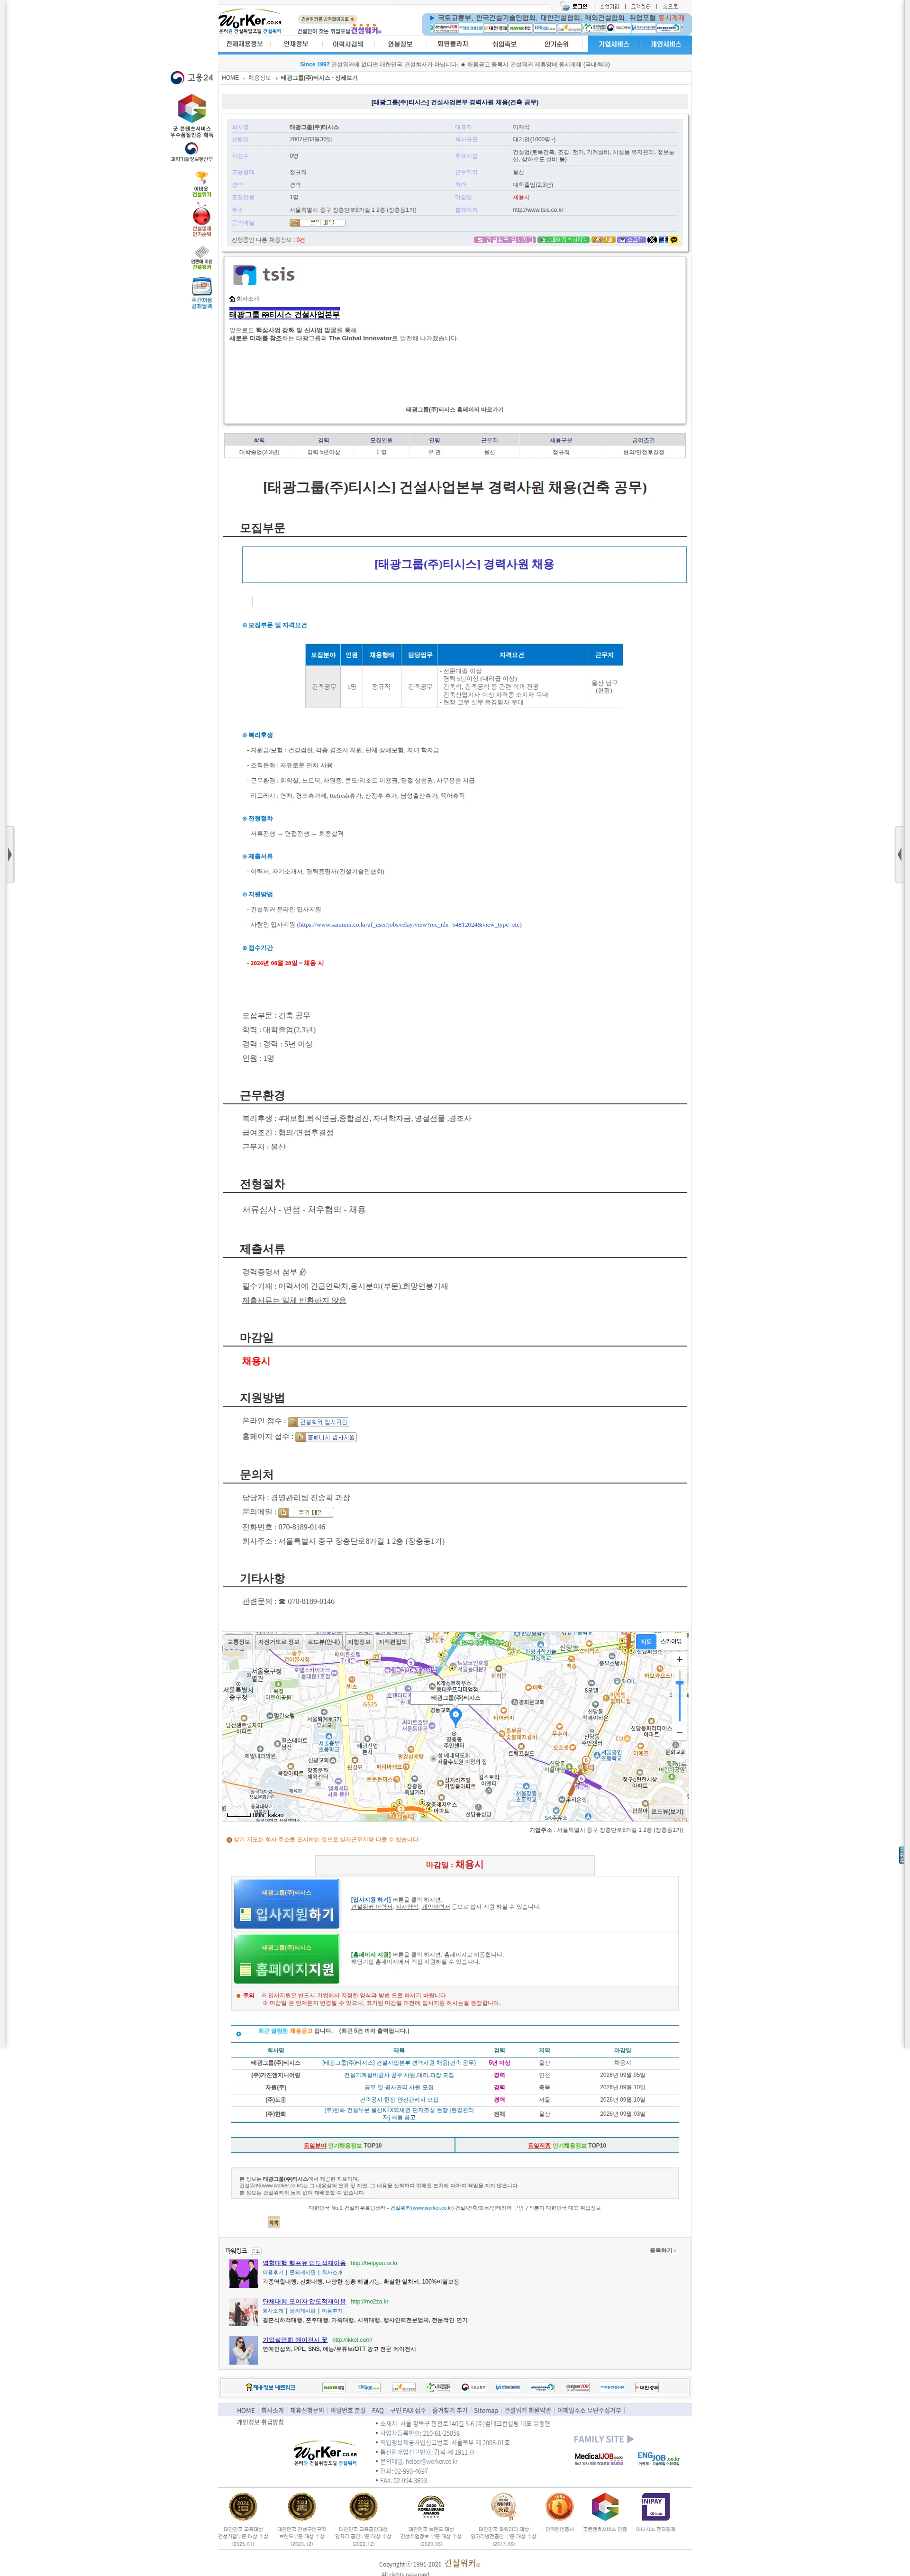This screenshot has height=2576, width=910.
Task: Zoom in the map with plus button
Action: [x=679, y=1659]
